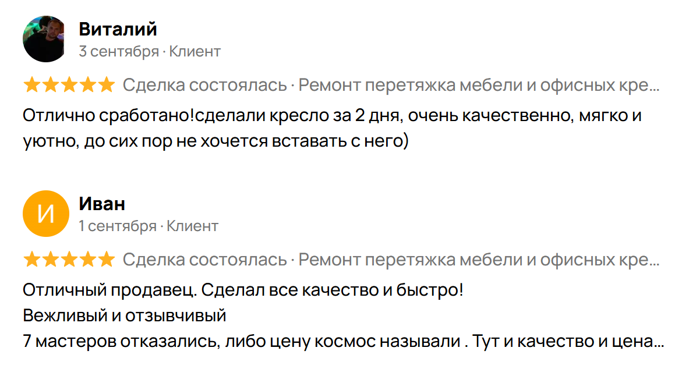
Task: Click fifth star in Виталий's rating
Action: (x=106, y=86)
